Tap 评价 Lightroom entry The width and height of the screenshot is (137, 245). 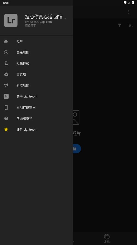pos(37,129)
